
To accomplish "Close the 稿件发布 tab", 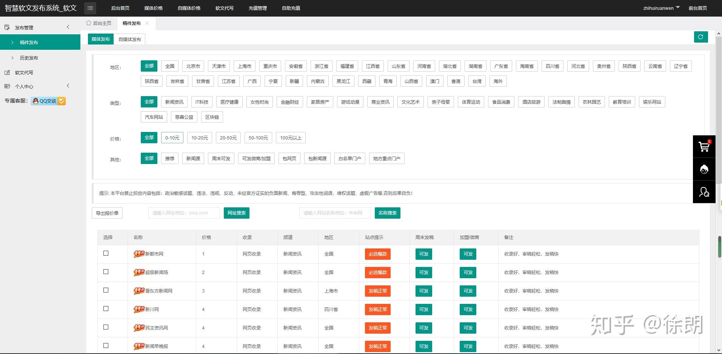I will tap(147, 23).
